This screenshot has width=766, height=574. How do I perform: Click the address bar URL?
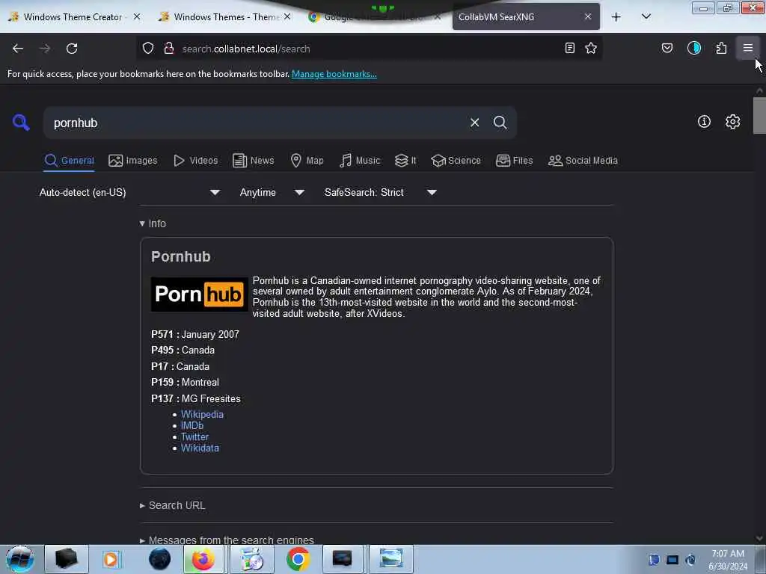tap(246, 49)
